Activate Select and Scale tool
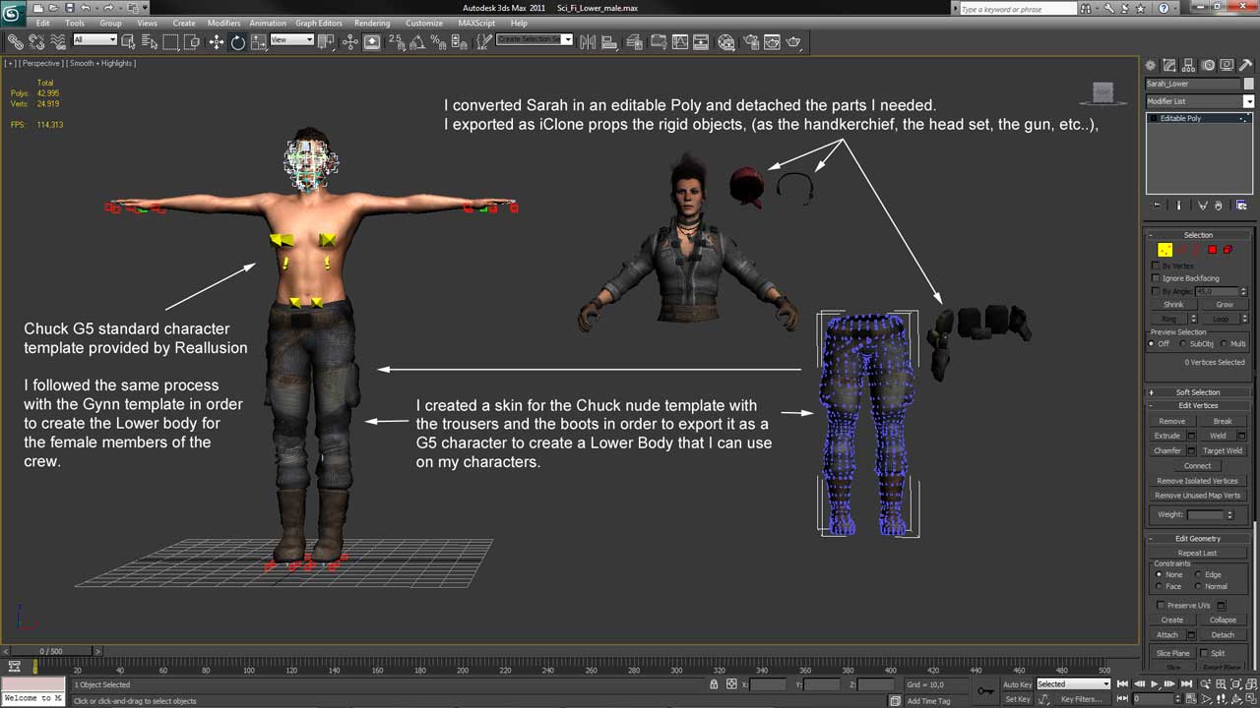1260x708 pixels. pos(258,41)
